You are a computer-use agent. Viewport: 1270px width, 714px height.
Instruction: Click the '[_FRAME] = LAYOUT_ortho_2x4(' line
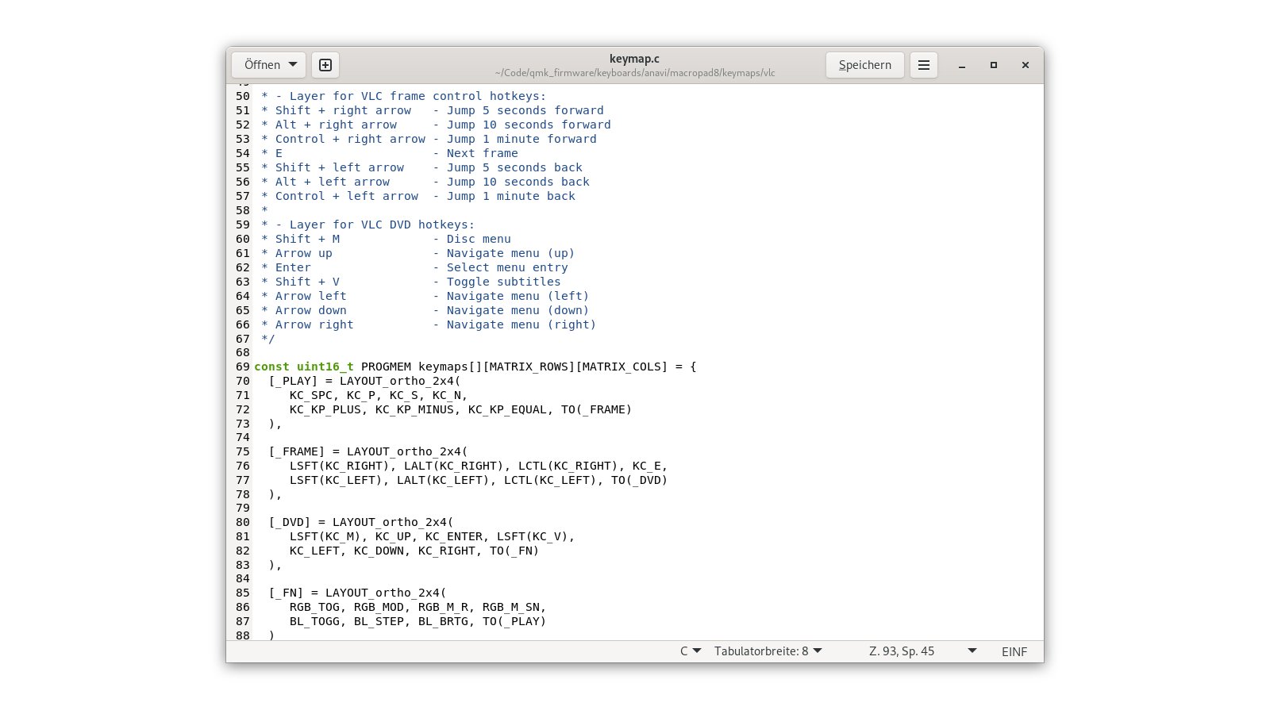368,451
